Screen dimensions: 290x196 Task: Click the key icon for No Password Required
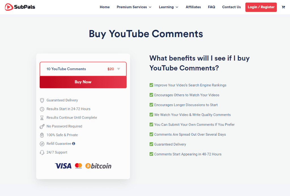(x=42, y=127)
